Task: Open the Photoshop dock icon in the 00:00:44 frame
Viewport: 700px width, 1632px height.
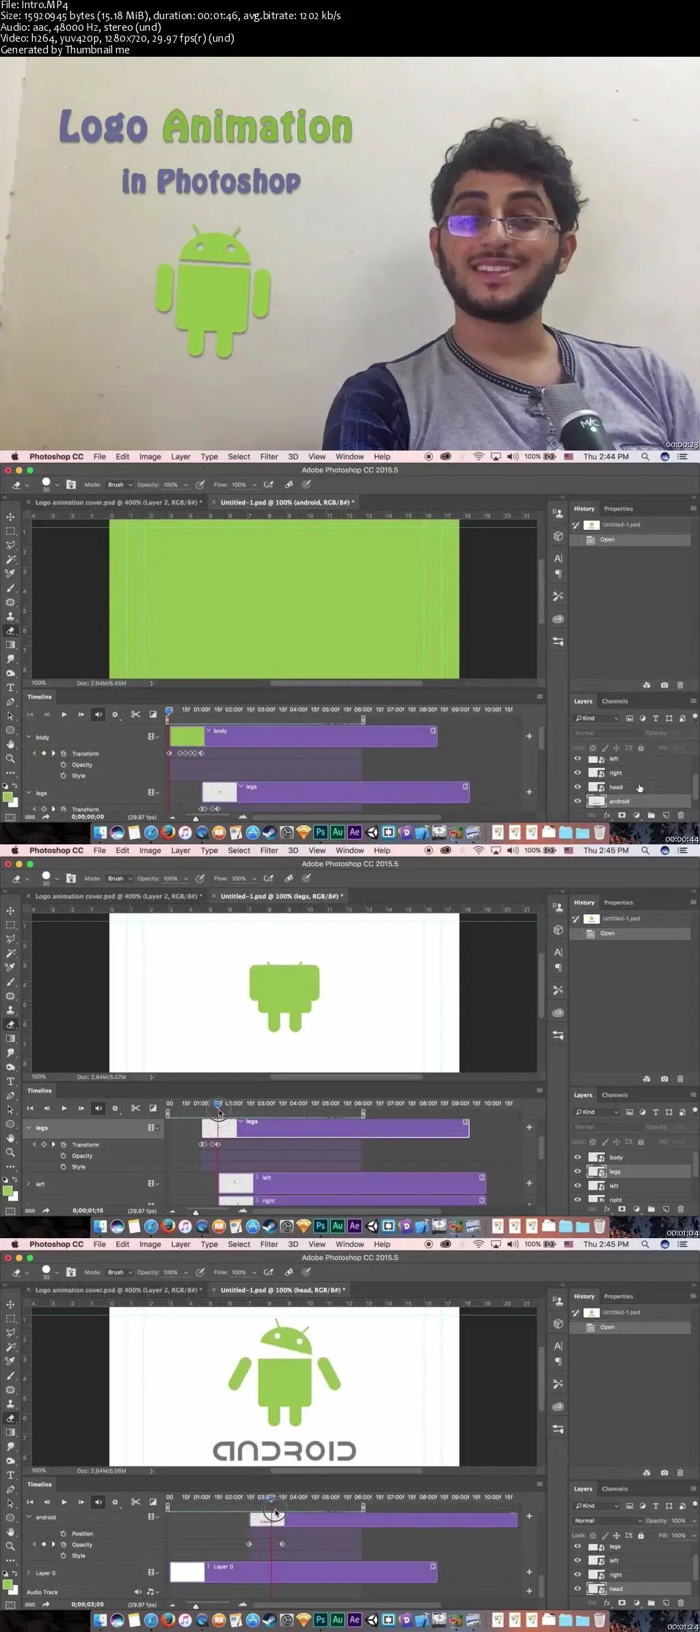Action: [320, 832]
